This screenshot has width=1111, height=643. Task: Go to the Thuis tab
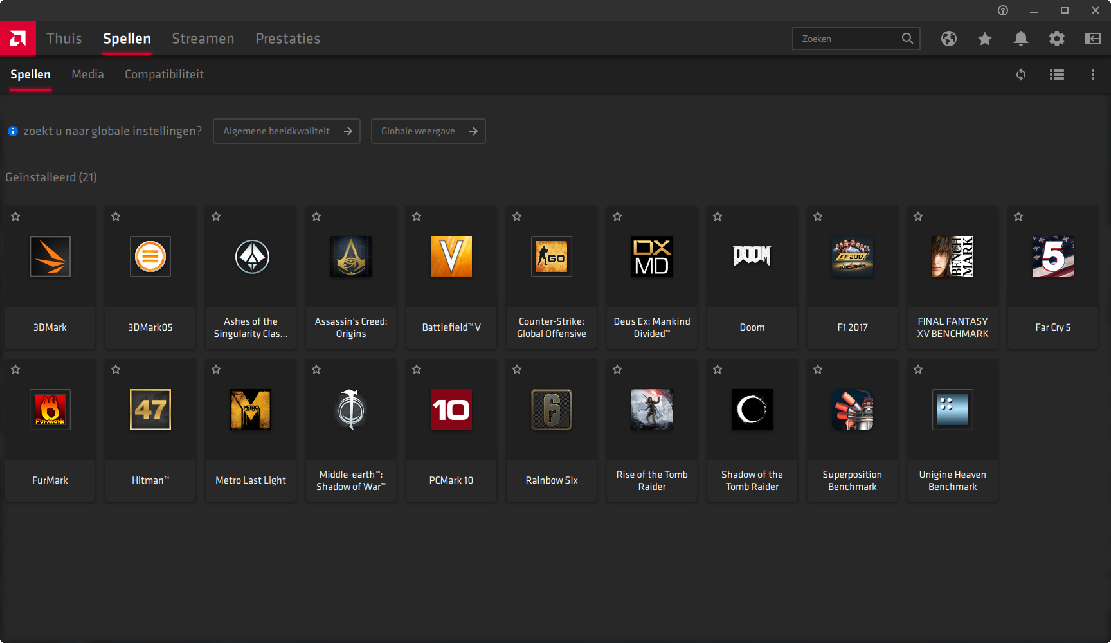click(64, 39)
